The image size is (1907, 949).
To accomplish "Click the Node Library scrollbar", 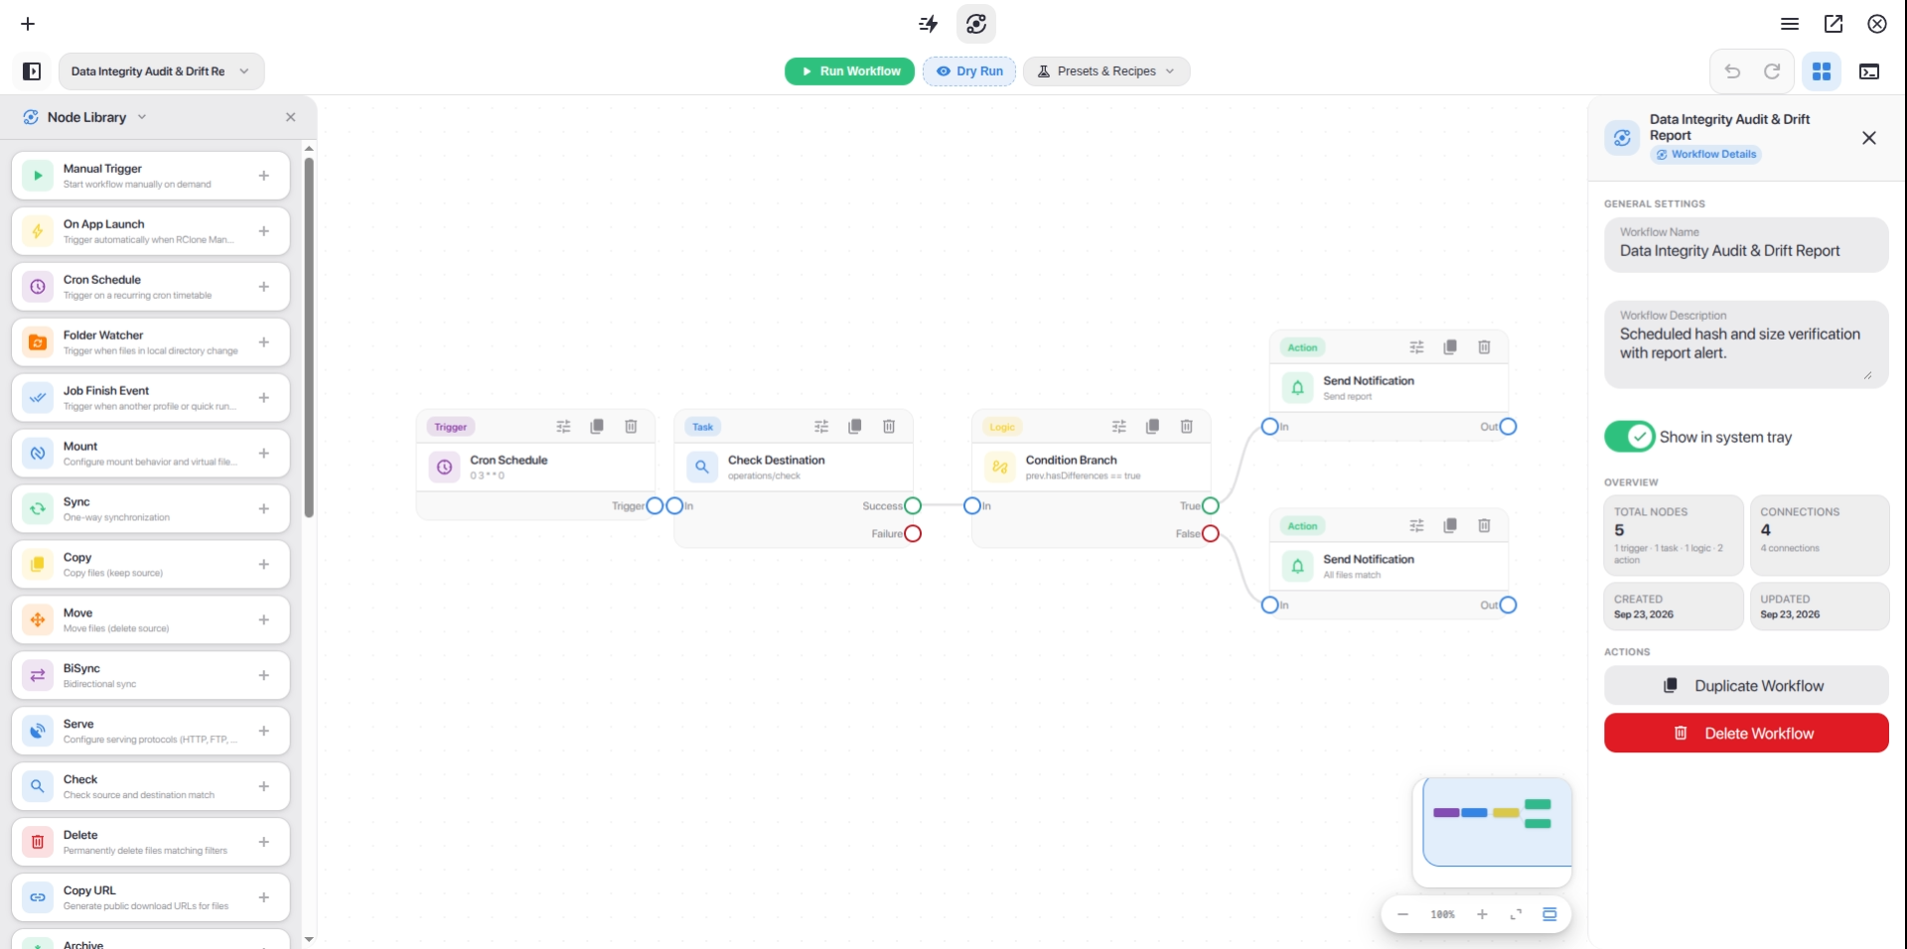I will point(309,338).
